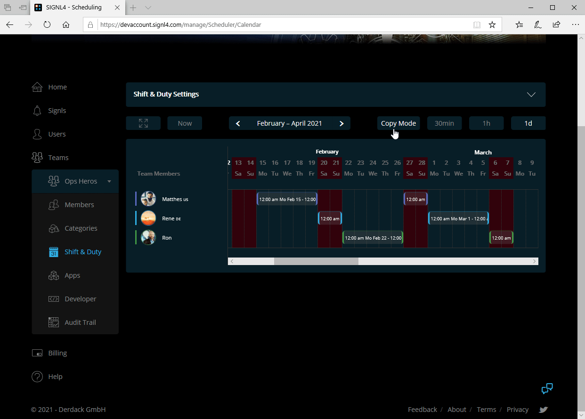Open the Feedback link

(422, 410)
